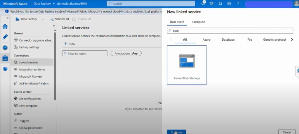Show previous categories with left arrow
The width and height of the screenshot is (299, 134).
171,40
